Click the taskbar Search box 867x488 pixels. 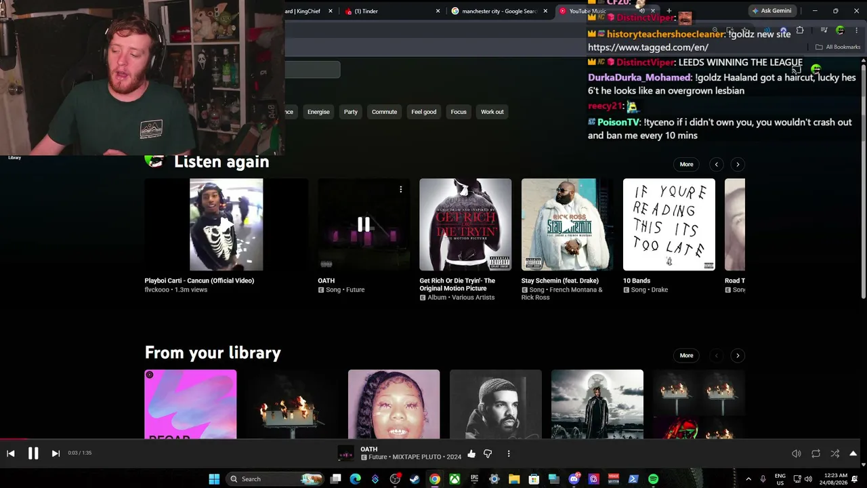276,479
